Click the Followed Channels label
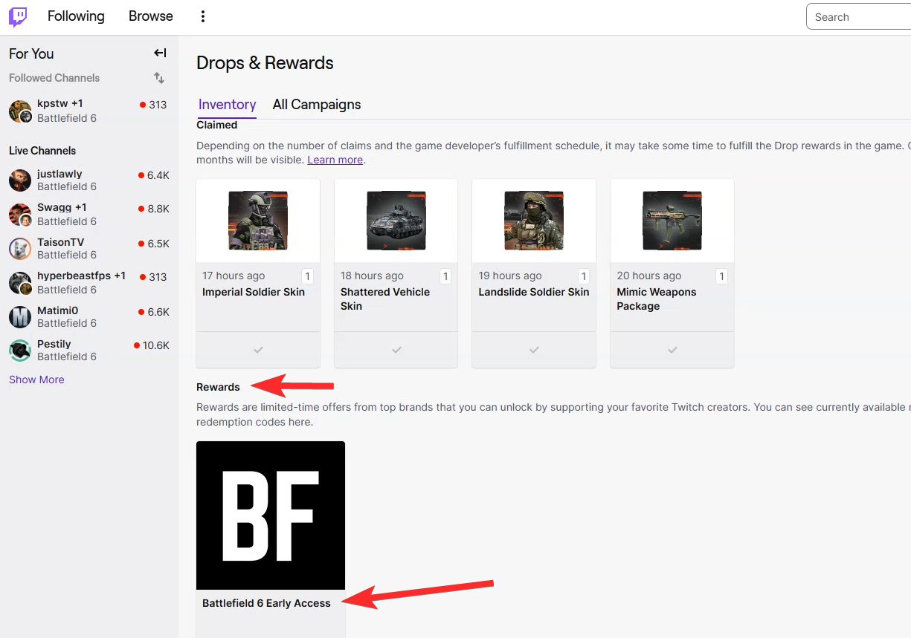 tap(54, 78)
